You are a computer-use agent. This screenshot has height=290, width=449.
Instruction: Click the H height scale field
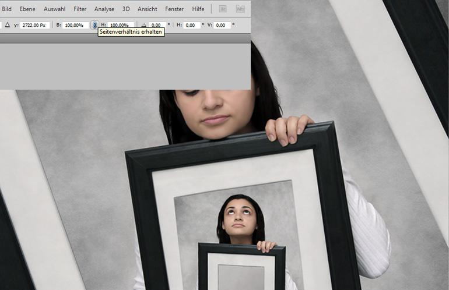pos(121,25)
